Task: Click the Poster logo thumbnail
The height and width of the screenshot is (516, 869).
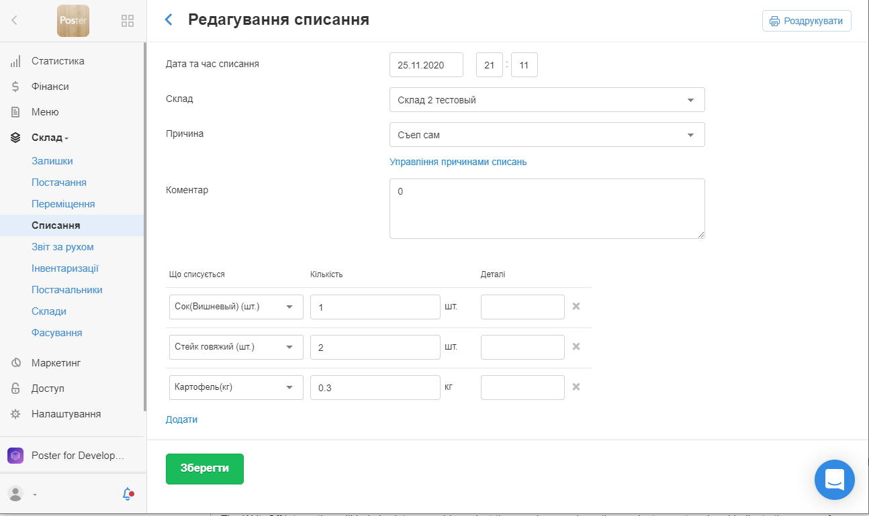Action: [73, 20]
